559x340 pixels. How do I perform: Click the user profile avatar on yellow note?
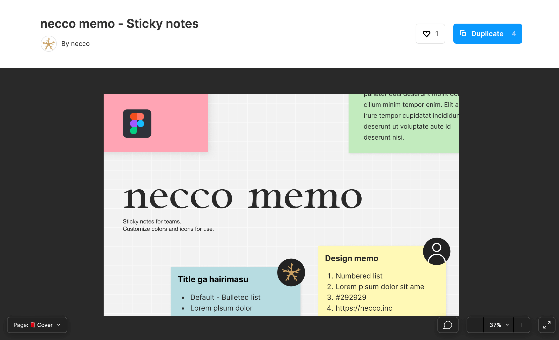(x=437, y=251)
